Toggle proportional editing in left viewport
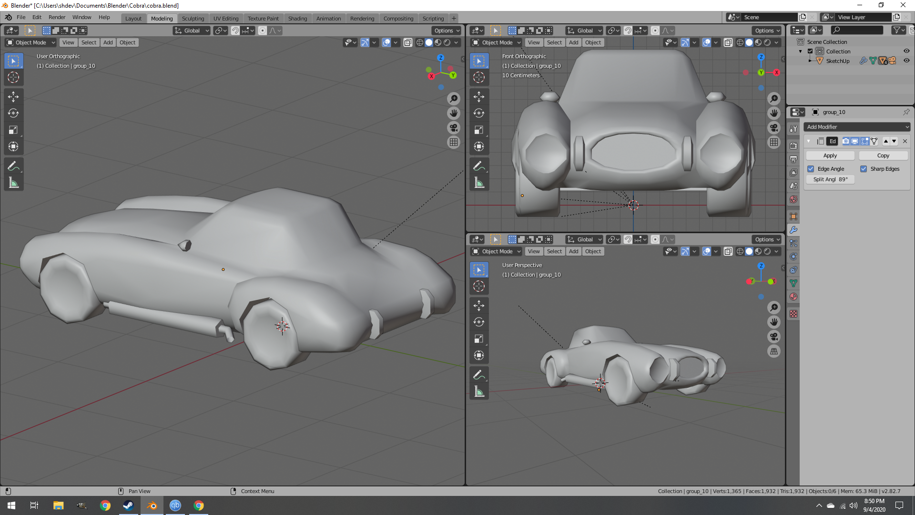The height and width of the screenshot is (515, 915). pyautogui.click(x=263, y=31)
